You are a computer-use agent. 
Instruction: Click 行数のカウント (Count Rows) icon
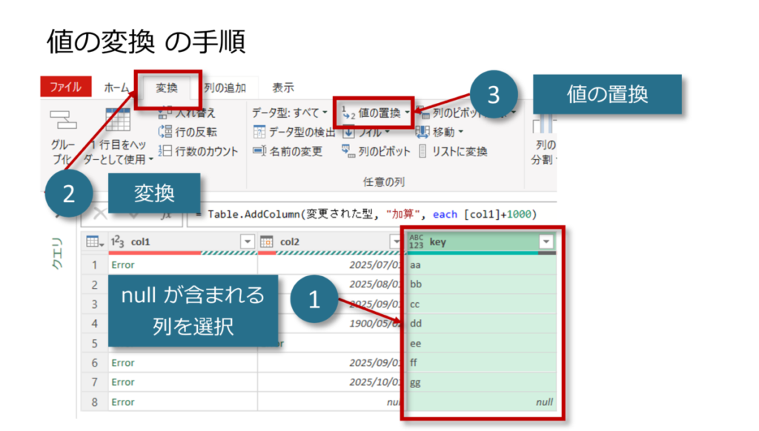(x=165, y=151)
